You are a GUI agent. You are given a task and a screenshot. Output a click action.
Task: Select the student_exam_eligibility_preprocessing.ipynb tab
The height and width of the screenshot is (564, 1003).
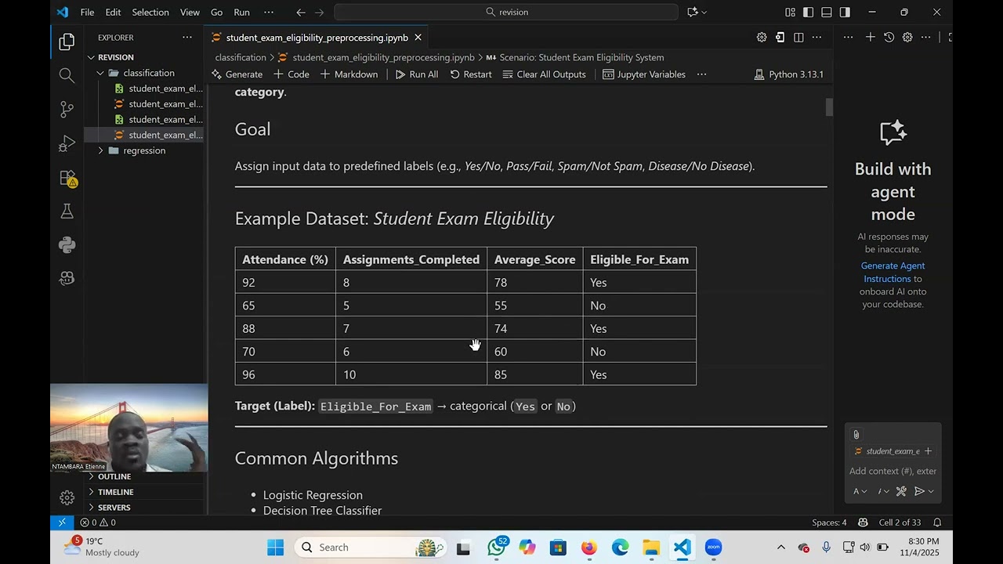coord(317,38)
